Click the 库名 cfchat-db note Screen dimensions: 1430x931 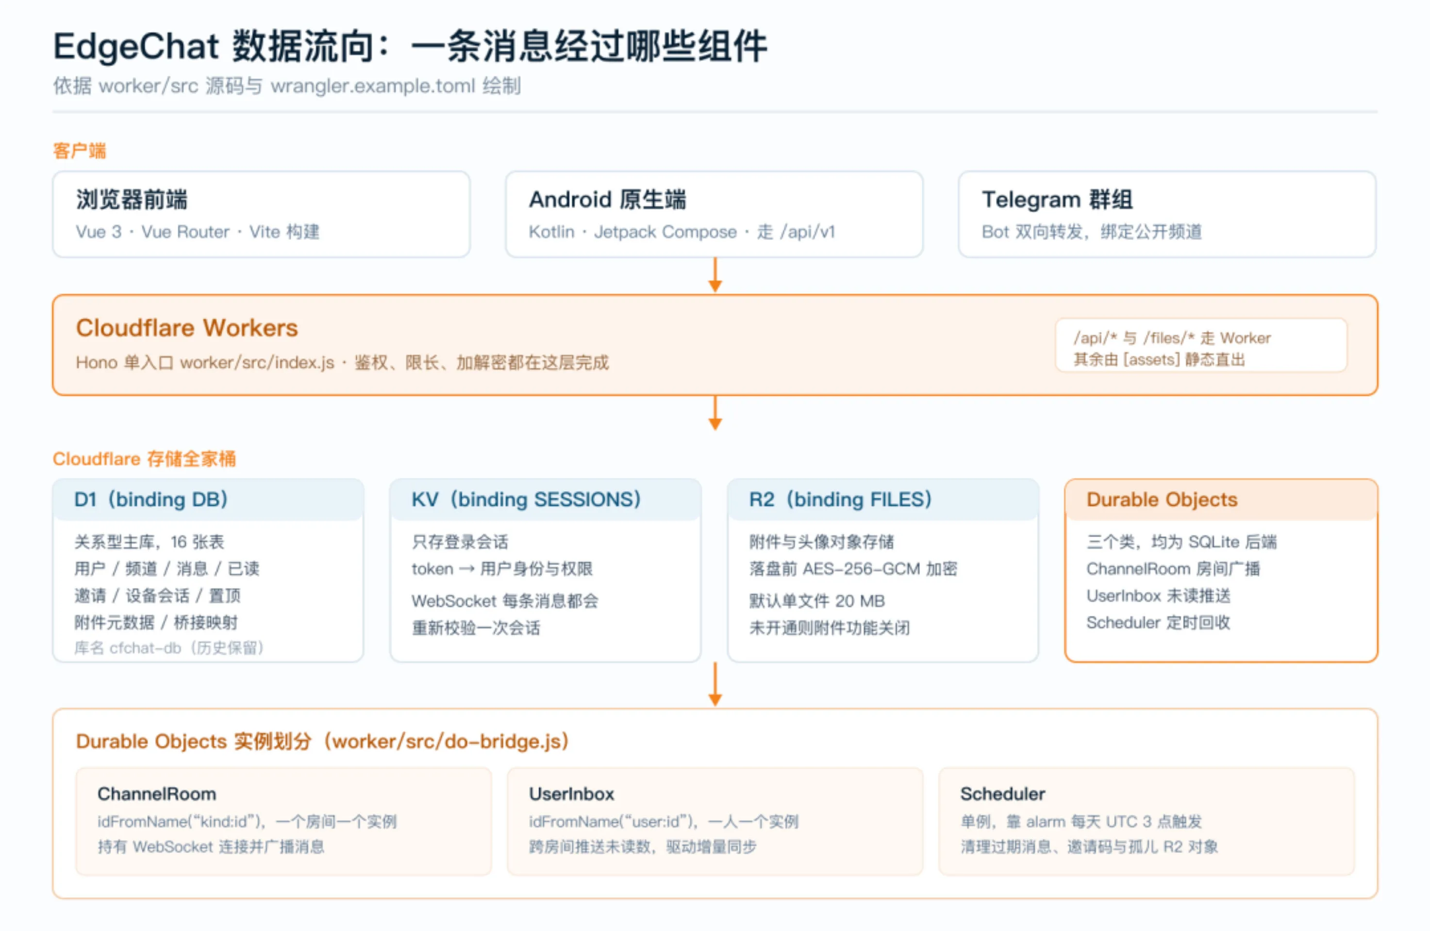(x=169, y=648)
